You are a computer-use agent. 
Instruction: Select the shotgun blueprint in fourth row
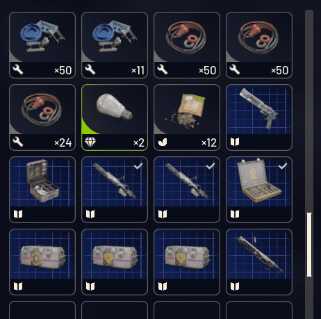259,262
